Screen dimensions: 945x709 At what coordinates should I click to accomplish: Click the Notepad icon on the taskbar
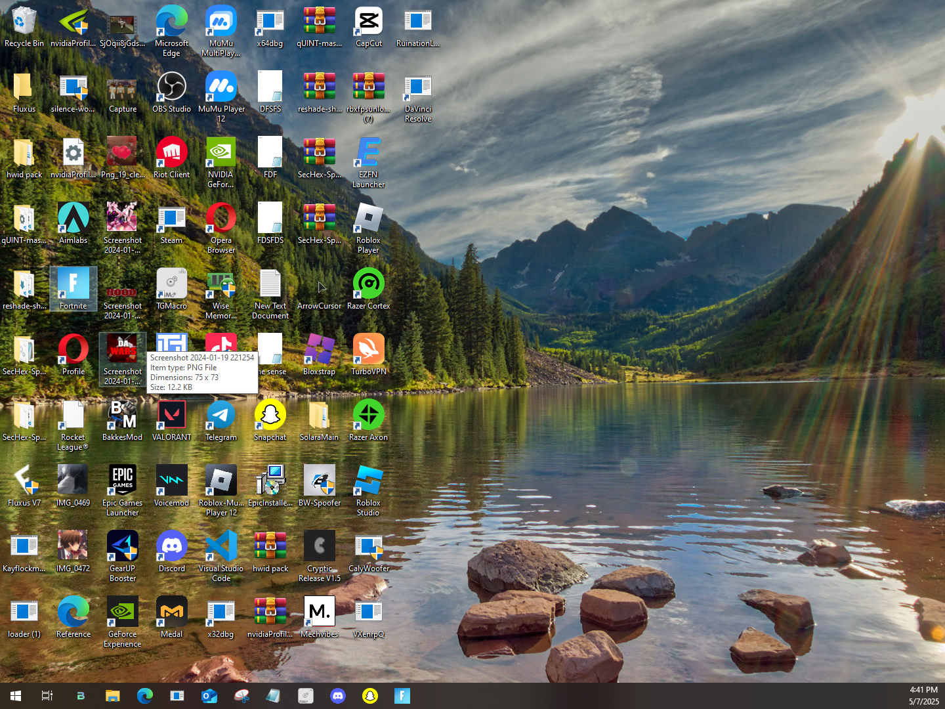coord(274,696)
